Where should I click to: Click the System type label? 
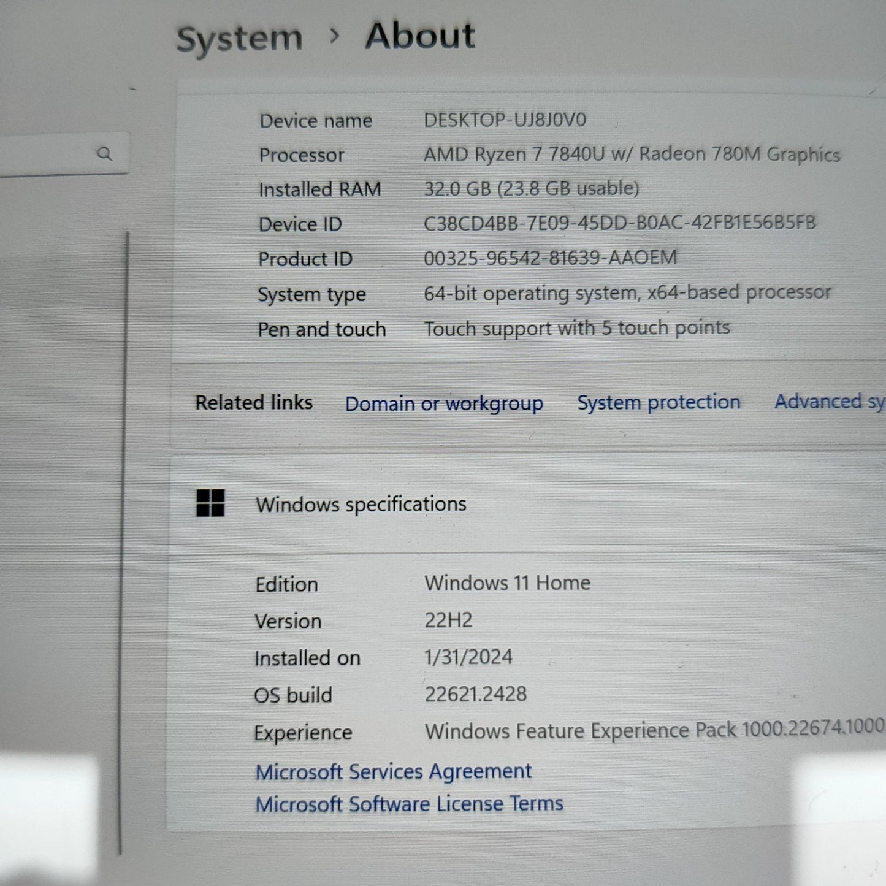click(311, 295)
